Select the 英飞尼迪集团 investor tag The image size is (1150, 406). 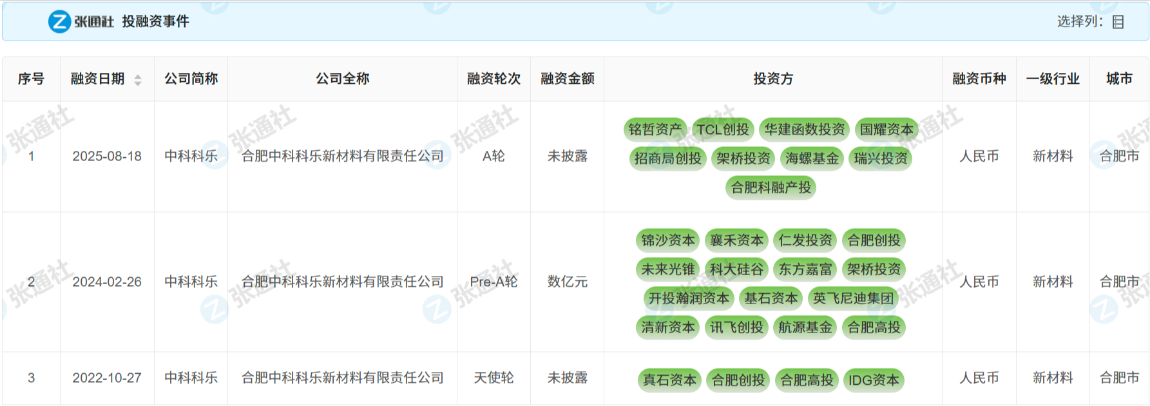coord(853,298)
